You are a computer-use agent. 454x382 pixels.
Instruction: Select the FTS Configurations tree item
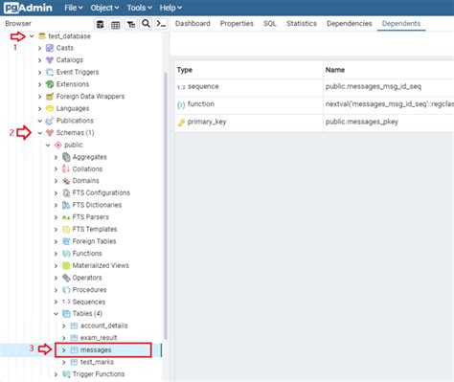pos(102,192)
